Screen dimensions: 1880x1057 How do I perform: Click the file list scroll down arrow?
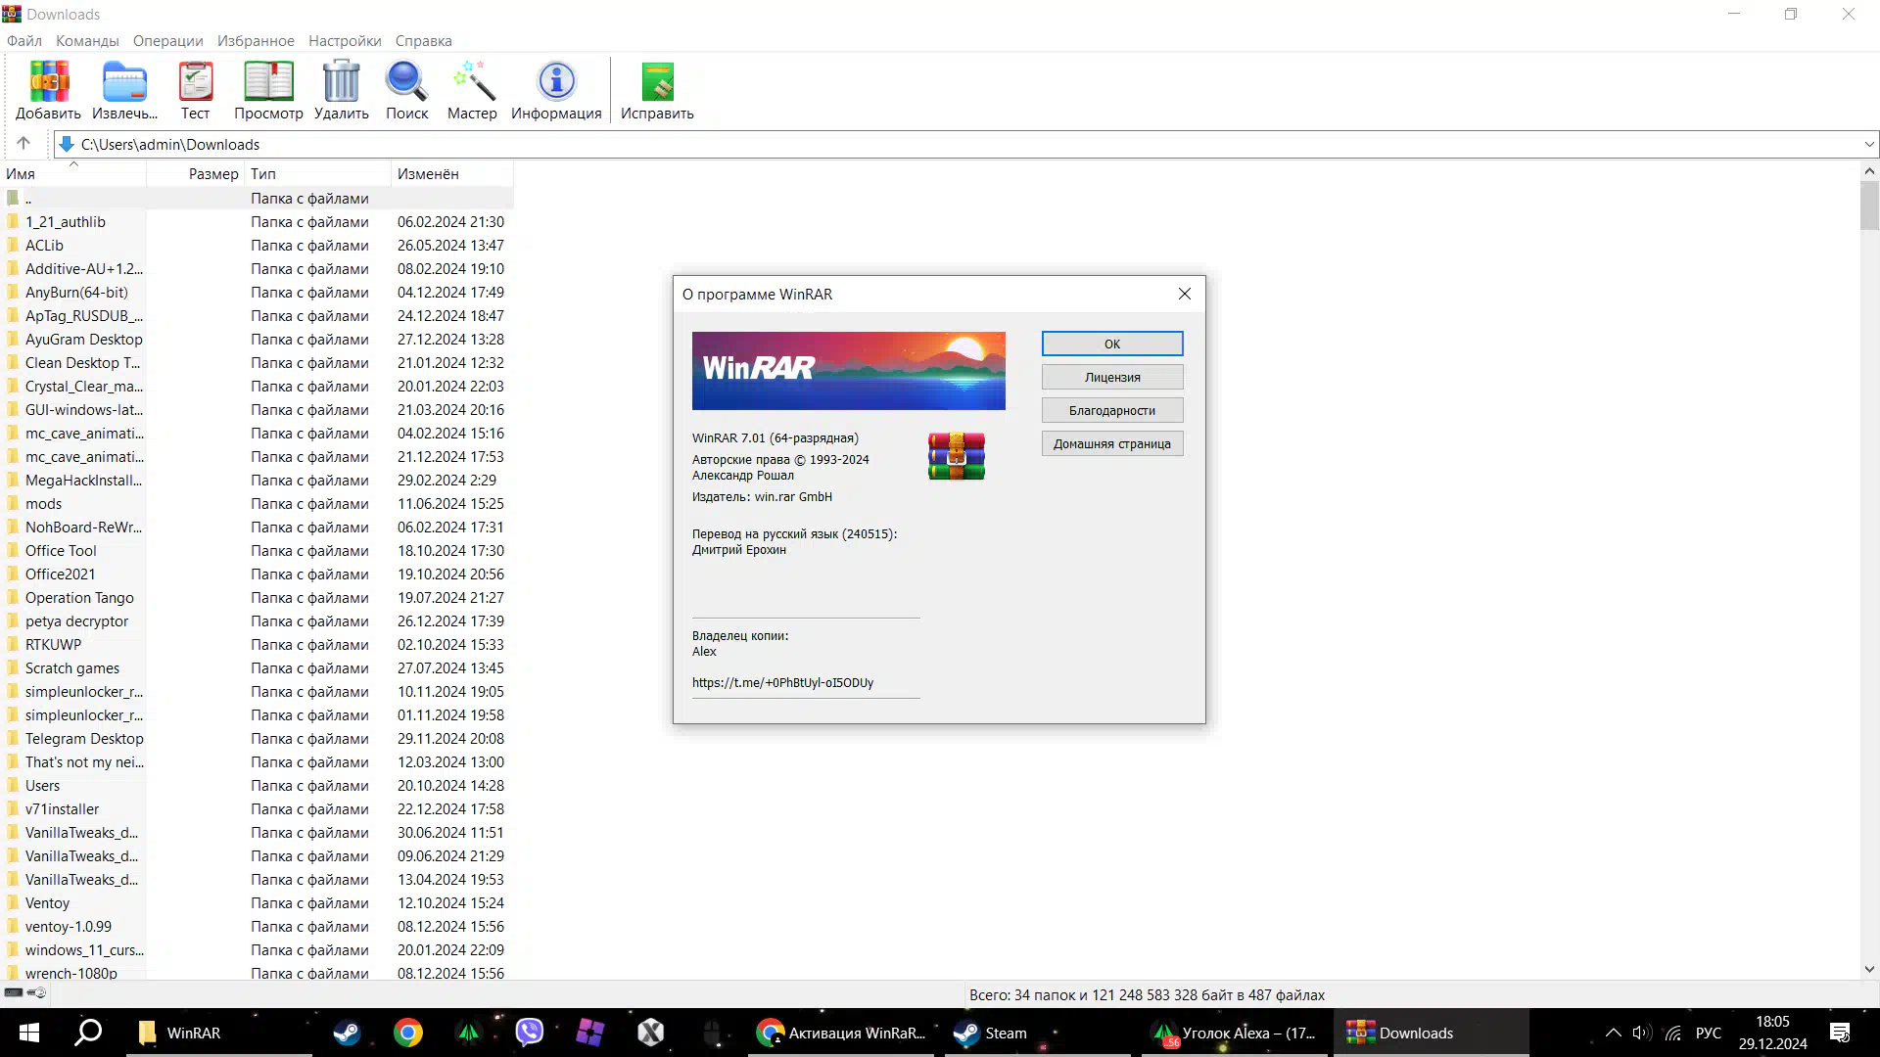click(1869, 969)
